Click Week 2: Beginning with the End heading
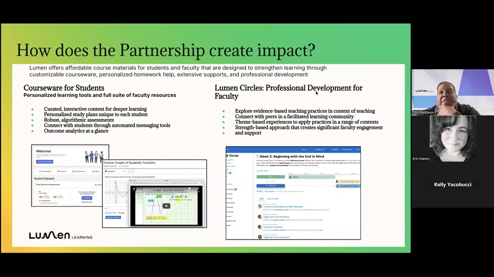Image resolution: width=494 pixels, height=277 pixels. [292, 157]
